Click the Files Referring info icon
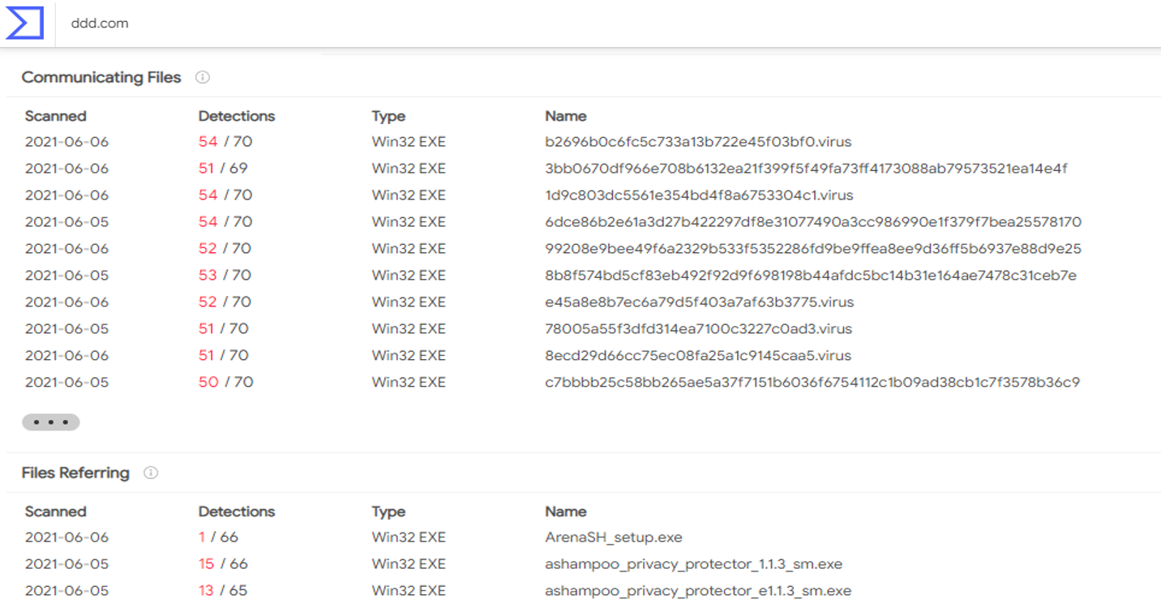The height and width of the screenshot is (608, 1161). (x=151, y=473)
